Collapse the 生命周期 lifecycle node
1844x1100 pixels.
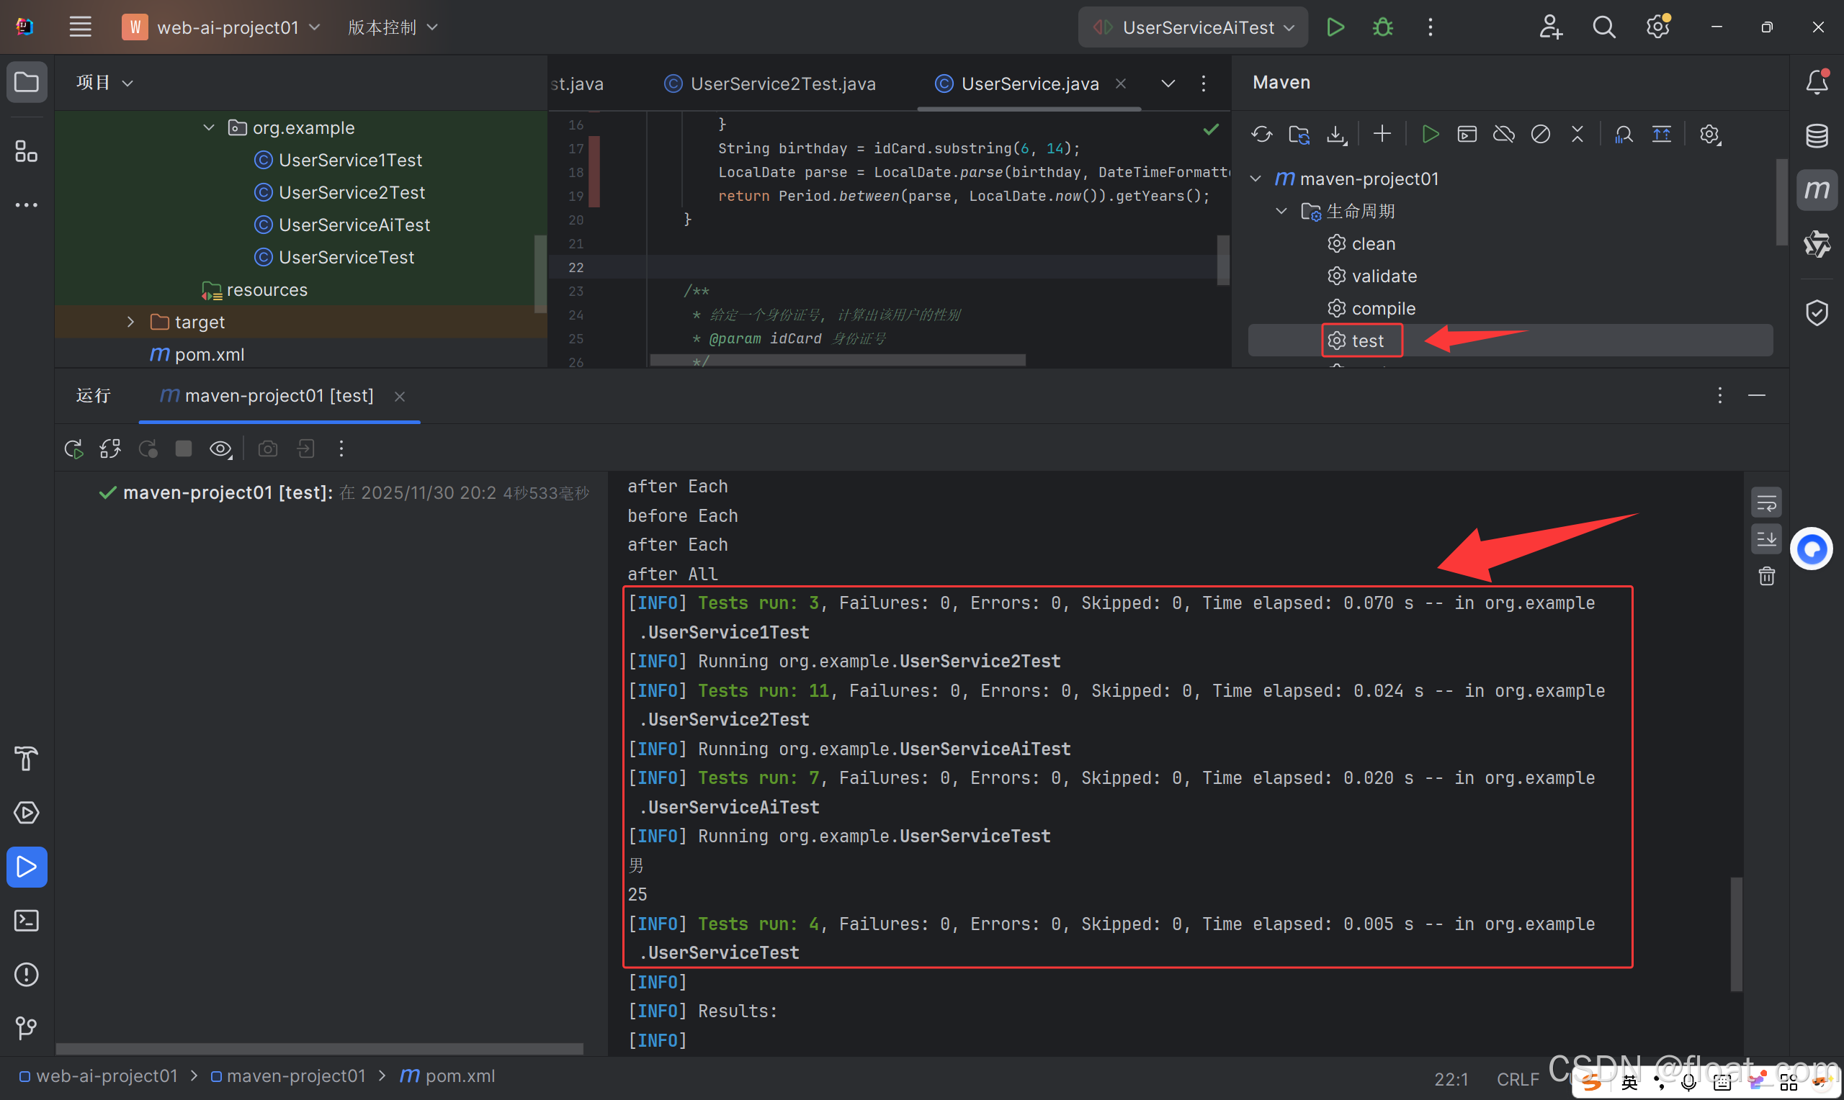point(1281,211)
